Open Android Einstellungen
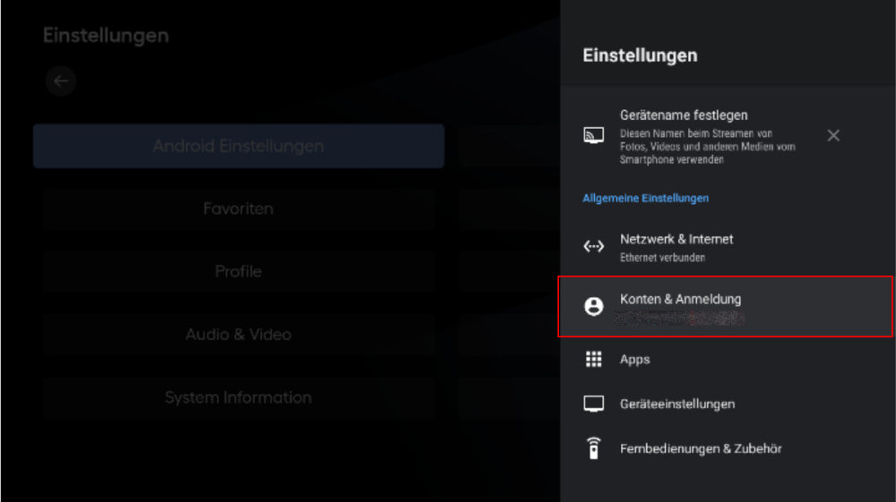Viewport: 896px width, 502px height. 238,146
